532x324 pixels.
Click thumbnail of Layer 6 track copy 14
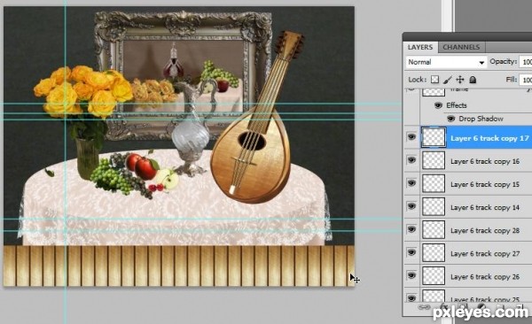[x=434, y=206]
